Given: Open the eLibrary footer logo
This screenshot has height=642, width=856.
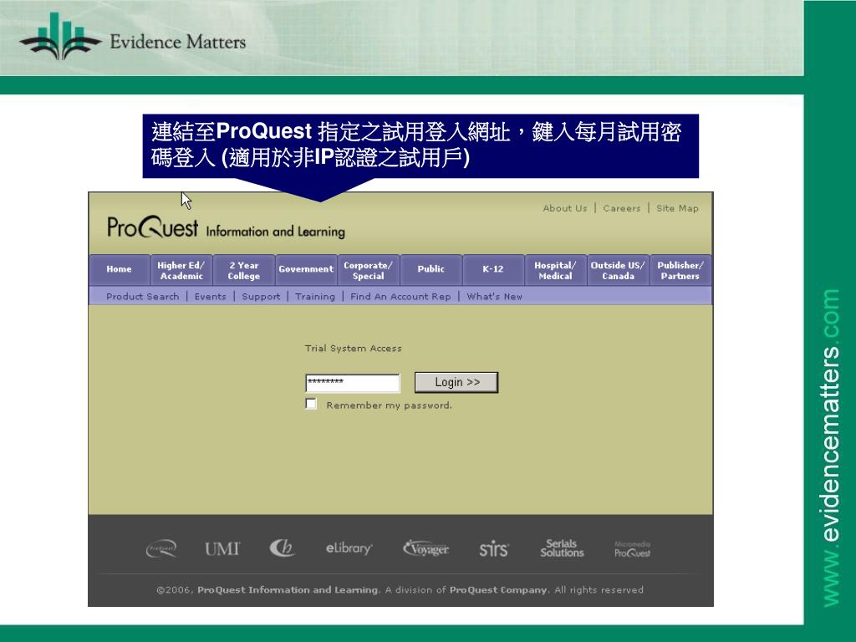Looking at the screenshot, I should tap(349, 548).
